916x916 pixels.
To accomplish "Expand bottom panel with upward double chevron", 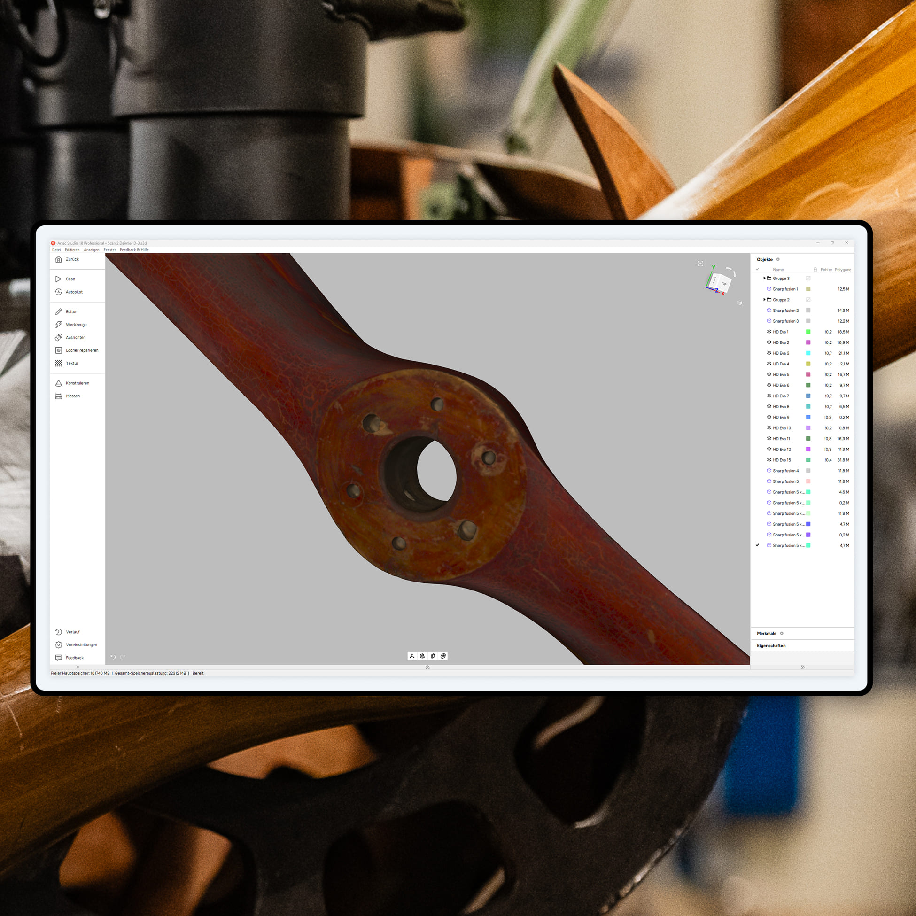I will [x=427, y=667].
